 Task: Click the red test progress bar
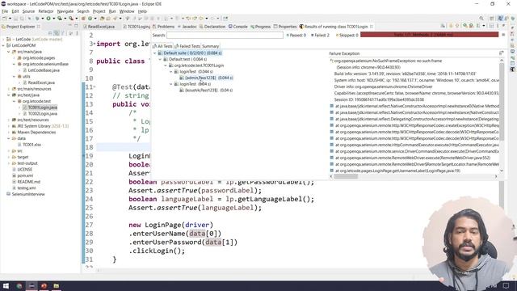[x=429, y=35]
